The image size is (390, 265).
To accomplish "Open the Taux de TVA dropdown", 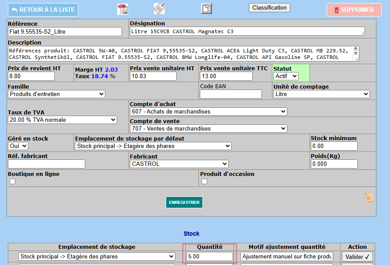I will point(63,120).
